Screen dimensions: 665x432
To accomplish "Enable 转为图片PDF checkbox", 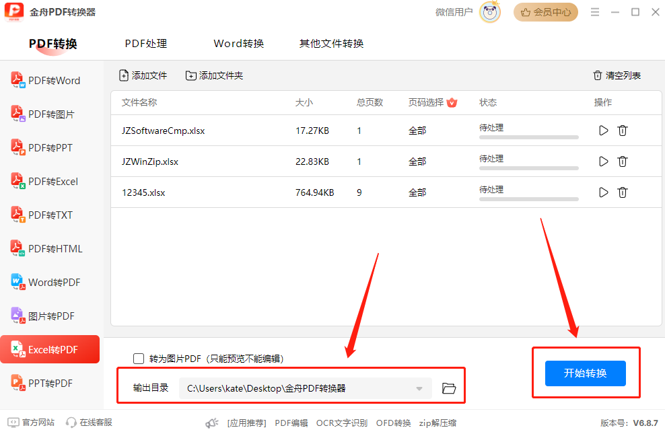I will tap(139, 359).
